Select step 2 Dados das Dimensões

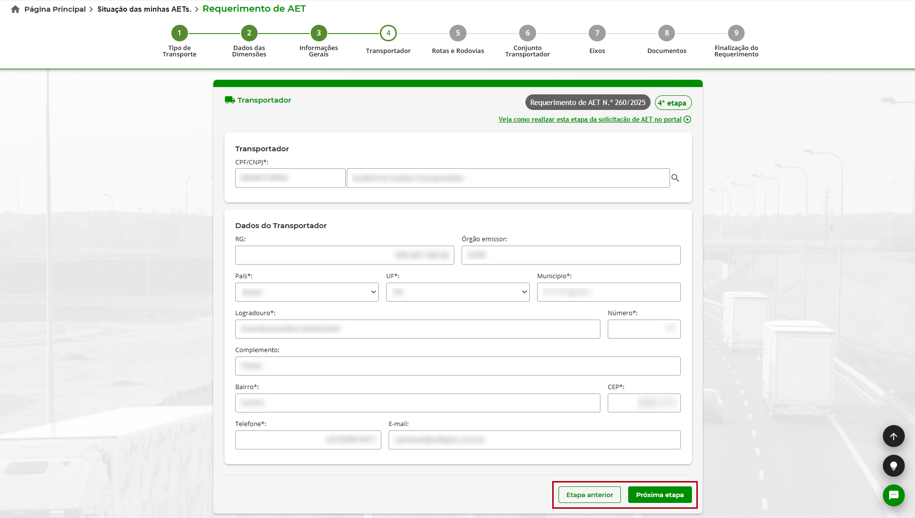tap(249, 33)
